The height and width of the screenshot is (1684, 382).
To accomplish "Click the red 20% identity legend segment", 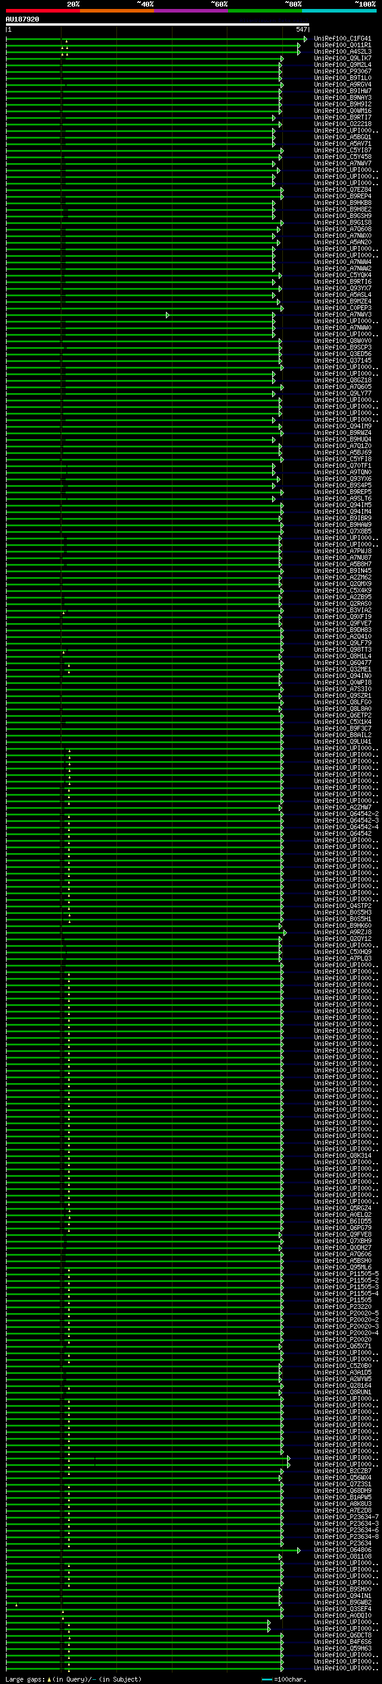I will click(42, 11).
